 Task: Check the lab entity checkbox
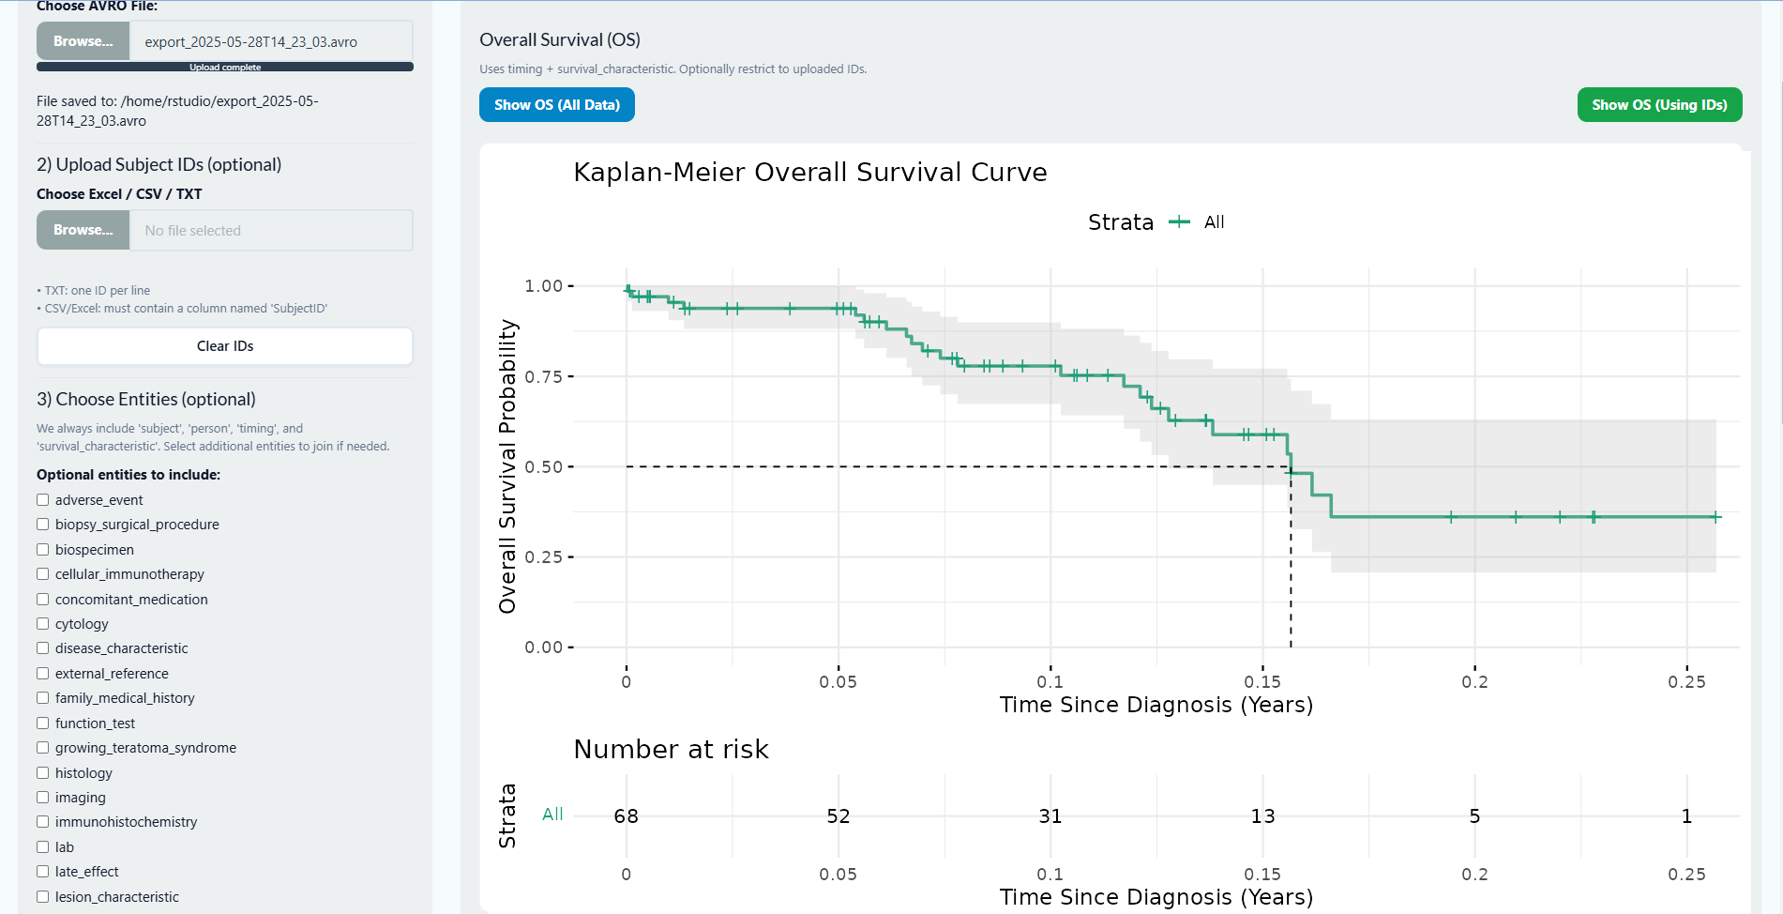43,847
